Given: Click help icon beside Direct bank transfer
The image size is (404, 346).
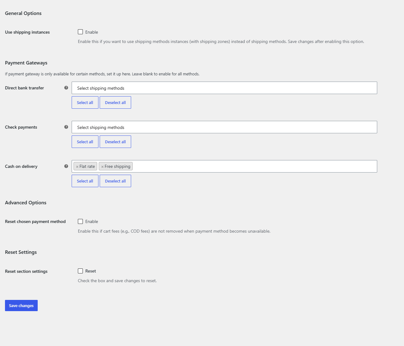Looking at the screenshot, I should point(66,88).
